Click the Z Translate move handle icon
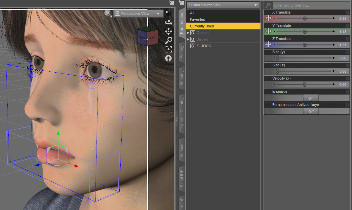 (268, 45)
